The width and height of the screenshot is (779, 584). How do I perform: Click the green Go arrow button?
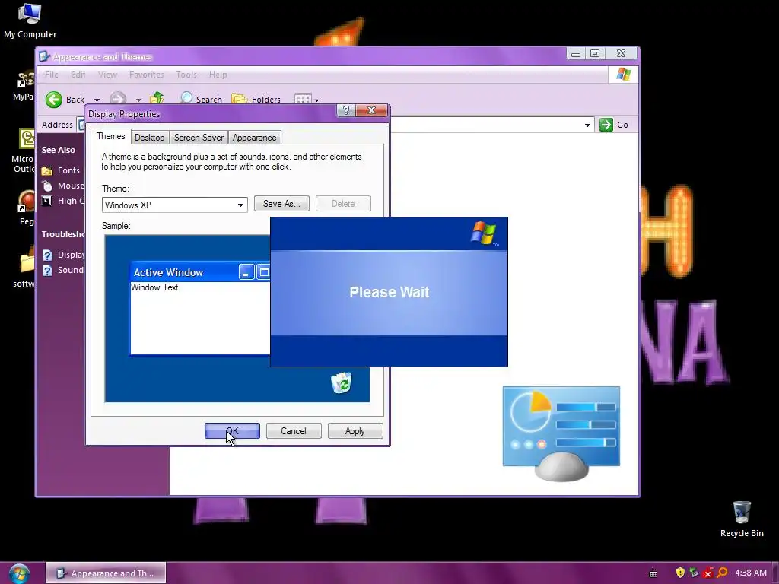click(x=606, y=125)
